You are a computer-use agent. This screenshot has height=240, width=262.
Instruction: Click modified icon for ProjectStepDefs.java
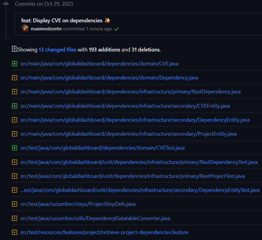tap(15, 204)
